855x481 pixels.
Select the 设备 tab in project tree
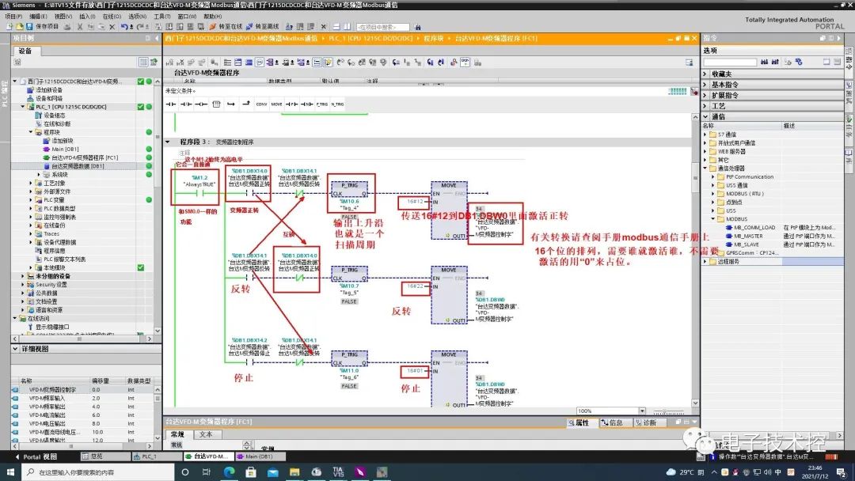pyautogui.click(x=25, y=51)
